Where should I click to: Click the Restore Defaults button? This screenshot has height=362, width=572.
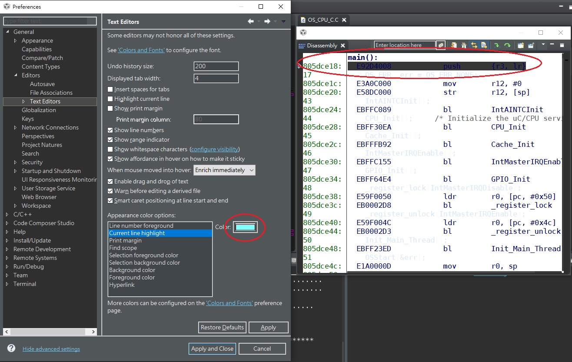click(x=223, y=327)
